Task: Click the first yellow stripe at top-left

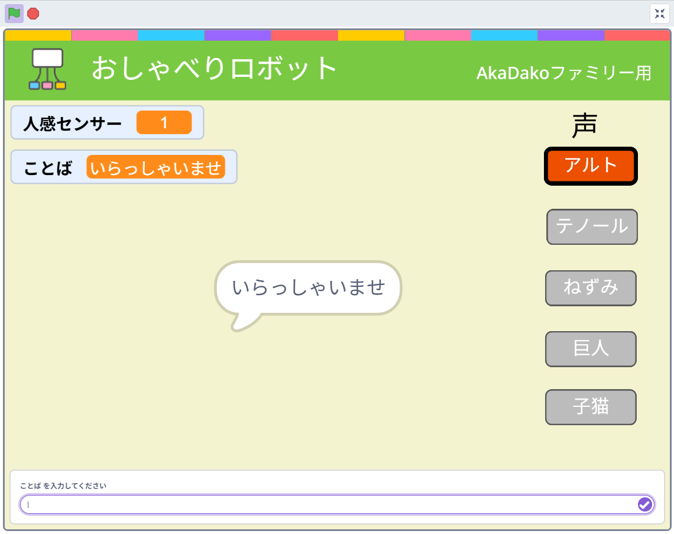Action: click(x=38, y=35)
